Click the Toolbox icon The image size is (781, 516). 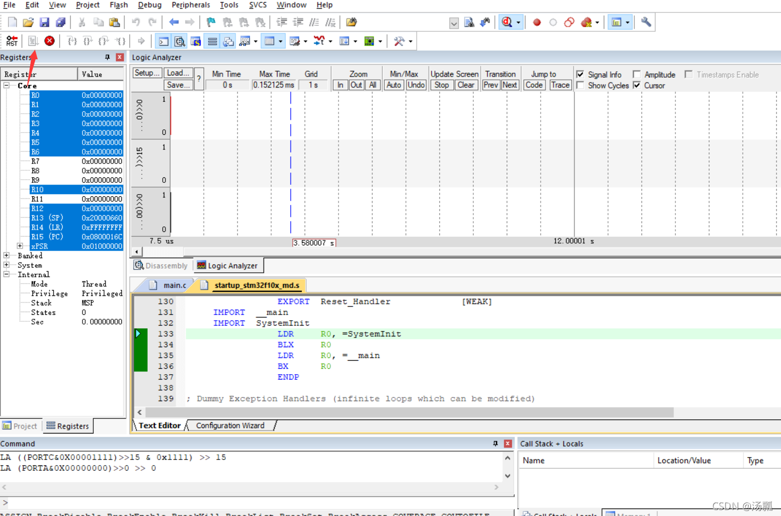click(x=399, y=41)
